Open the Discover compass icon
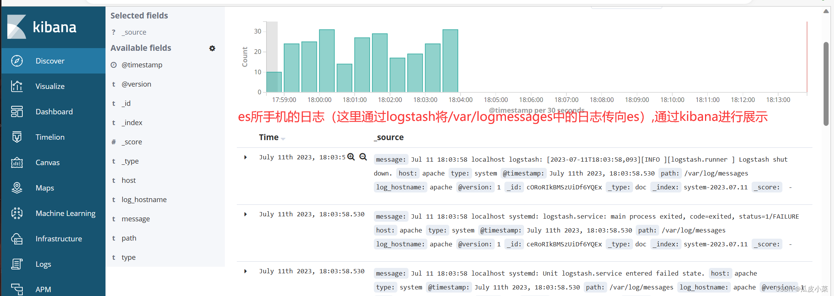Screen dimensions: 834x296 17,61
